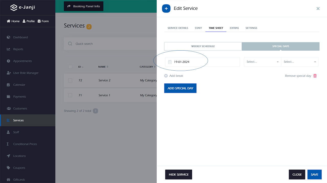
Task: Click the calendar icon in the date field
Action: click(x=170, y=62)
